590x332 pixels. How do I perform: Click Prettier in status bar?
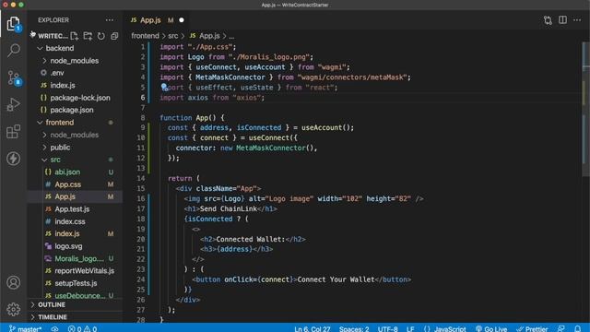(x=532, y=328)
